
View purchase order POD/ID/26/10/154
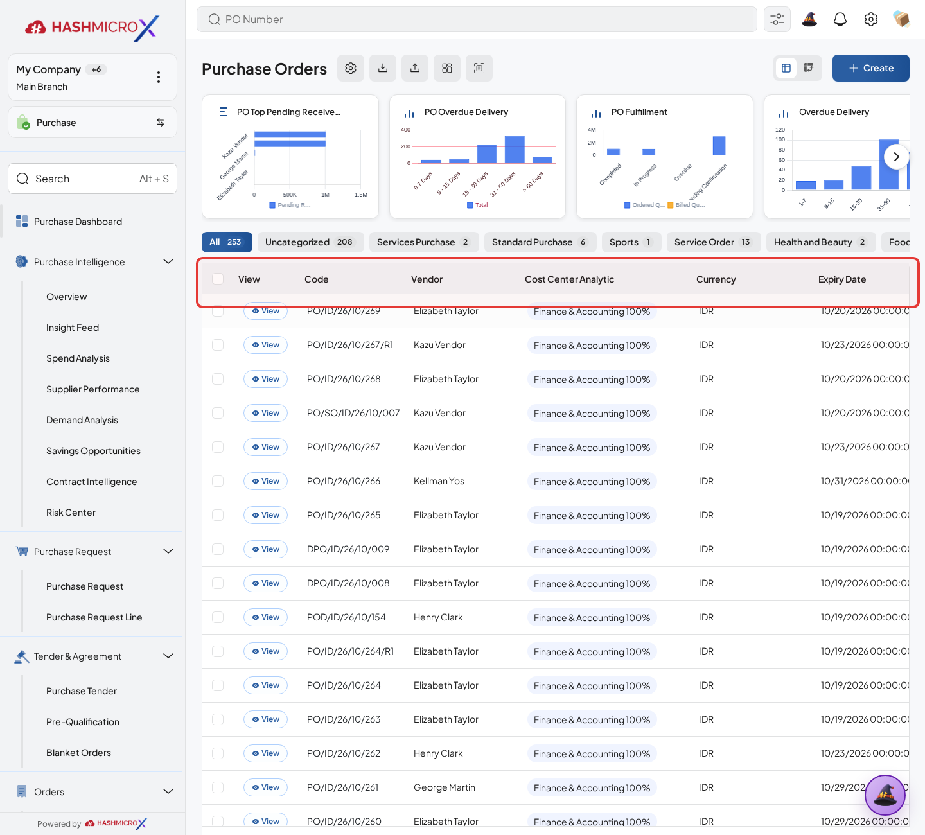(x=265, y=617)
